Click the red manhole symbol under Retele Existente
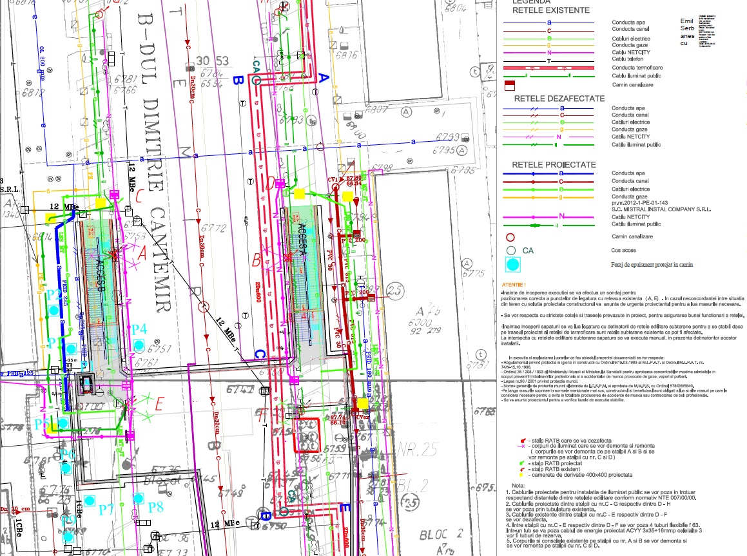747x556 pixels. (x=510, y=85)
